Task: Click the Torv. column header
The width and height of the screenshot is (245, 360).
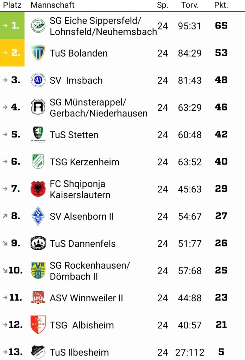Action: 190,5
